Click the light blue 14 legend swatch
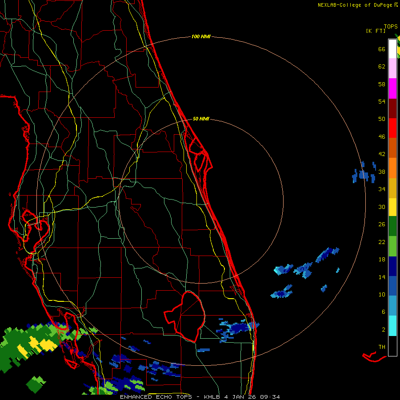The height and width of the screenshot is (400, 400). [392, 305]
